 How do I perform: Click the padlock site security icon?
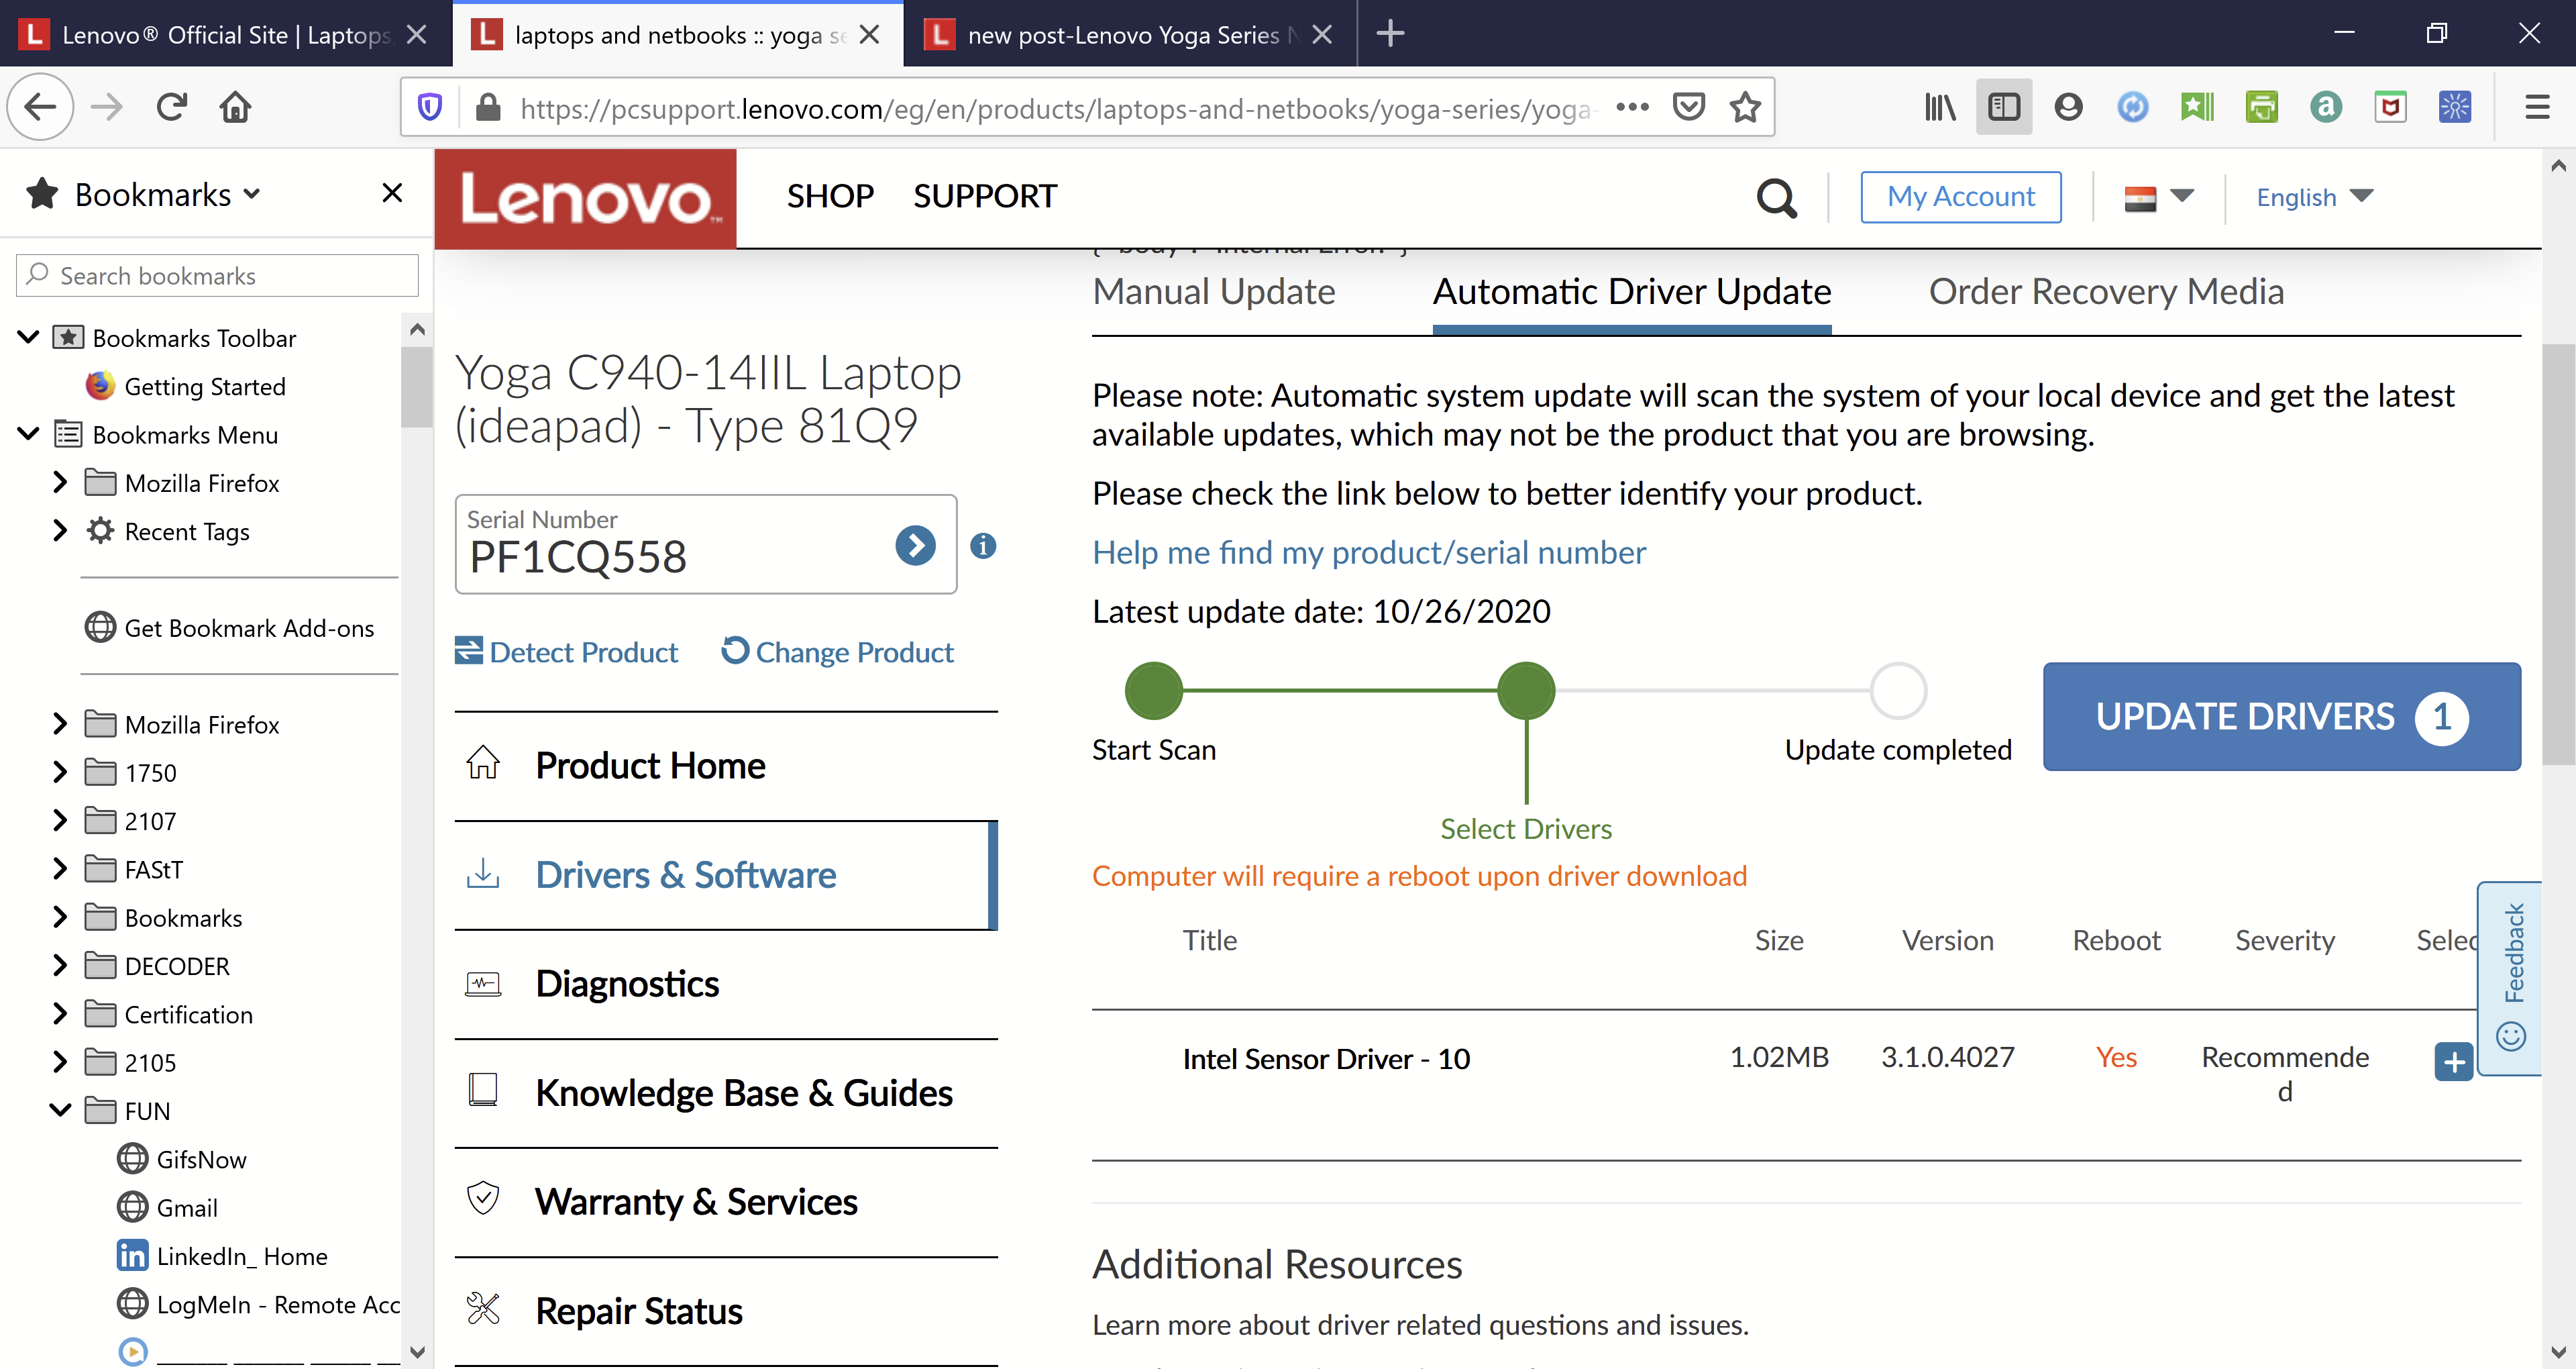pyautogui.click(x=488, y=107)
